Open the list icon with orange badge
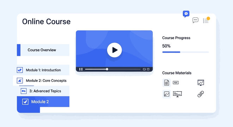Image resolution: width=233 pixels, height=127 pixels. tap(206, 20)
